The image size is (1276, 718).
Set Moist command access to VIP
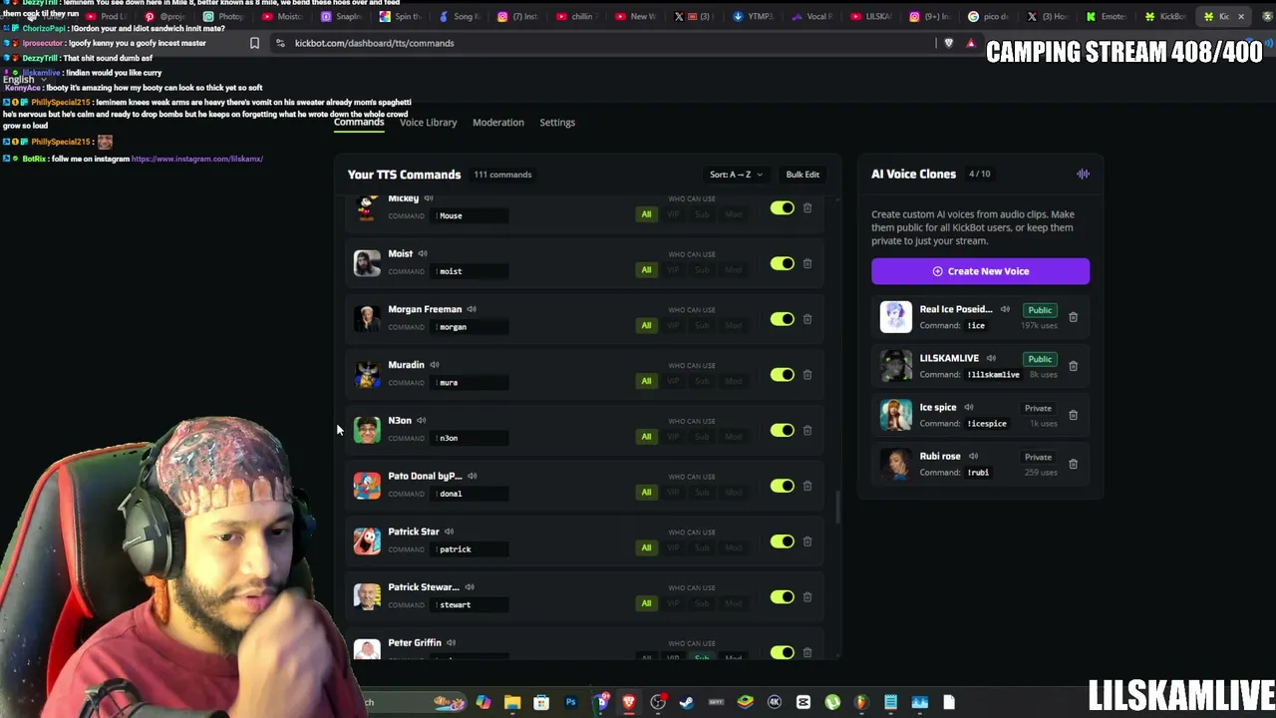click(x=674, y=270)
